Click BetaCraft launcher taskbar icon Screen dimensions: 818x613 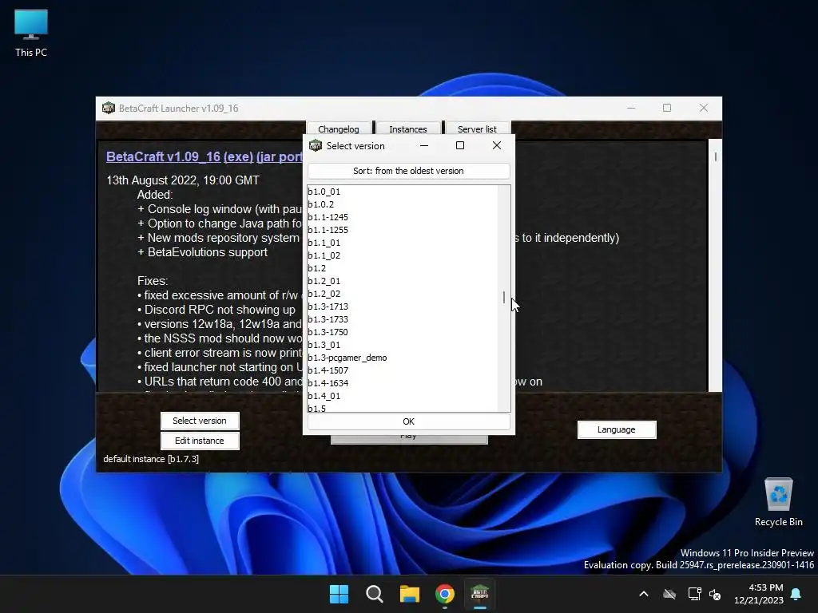click(479, 594)
